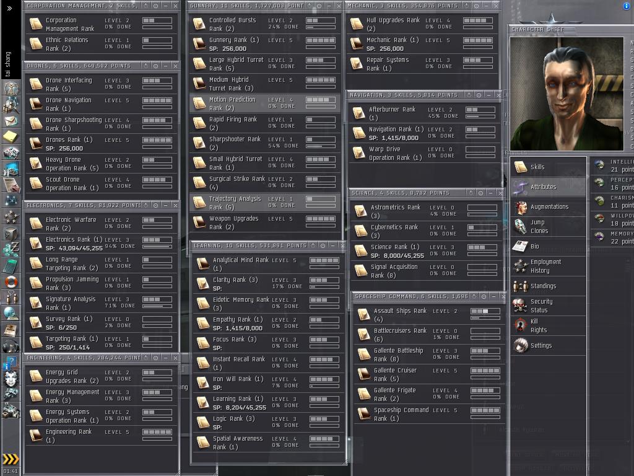Open the in-game browser globe icon
Screen dimensions: 634x476
click(x=11, y=314)
